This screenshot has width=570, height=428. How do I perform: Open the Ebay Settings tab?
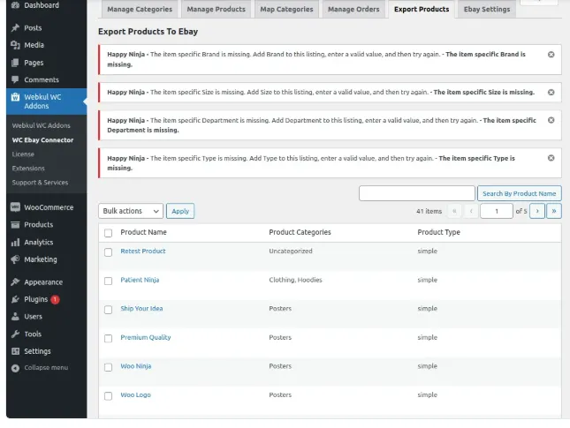pyautogui.click(x=487, y=10)
